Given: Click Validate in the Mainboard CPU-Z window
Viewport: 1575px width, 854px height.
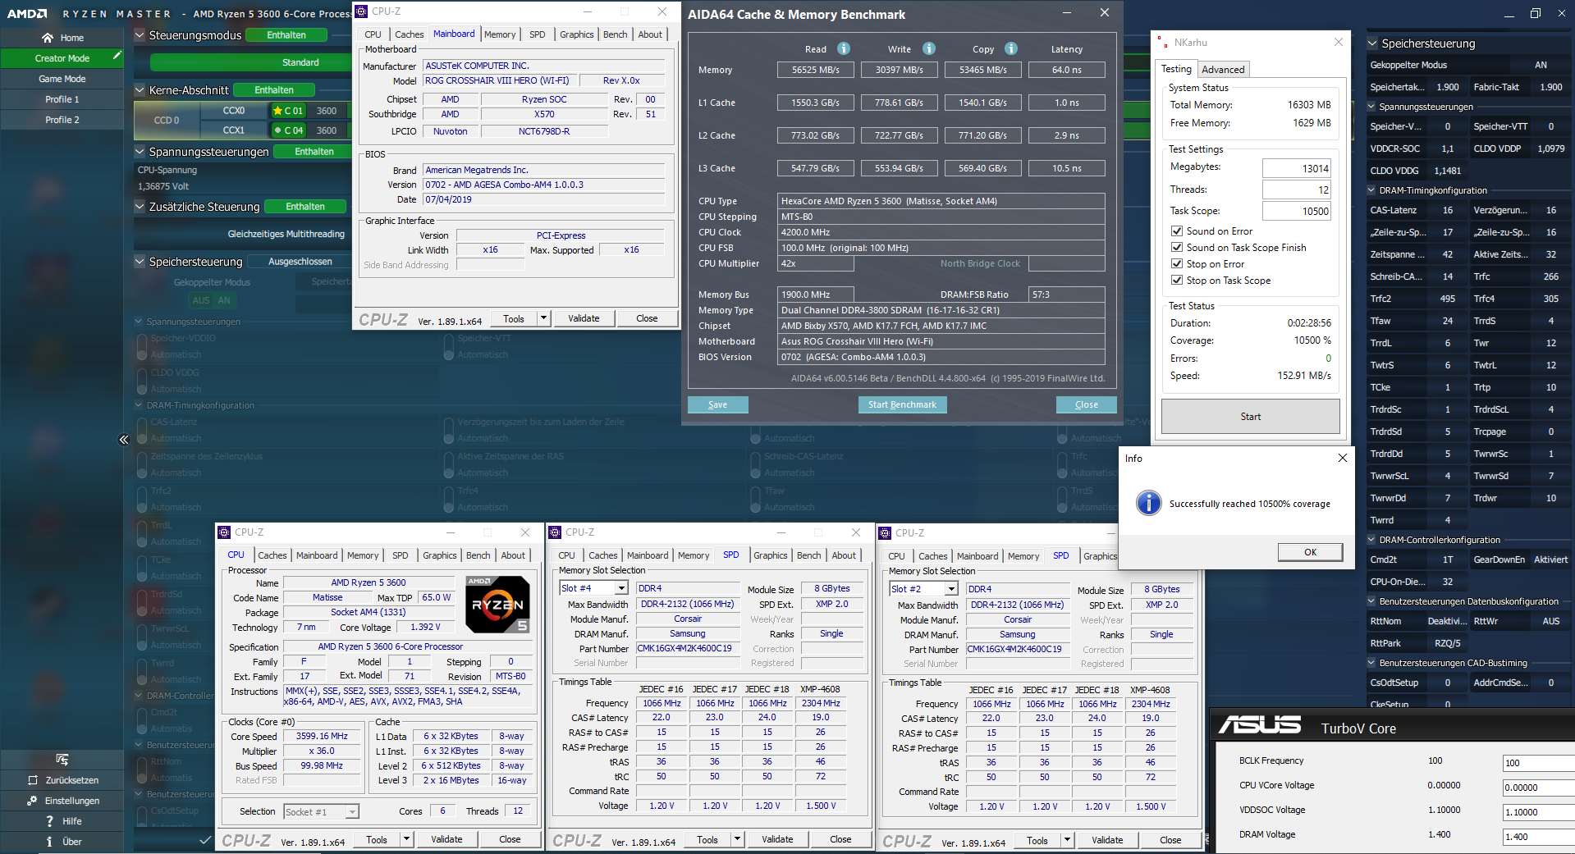Looking at the screenshot, I should point(584,318).
